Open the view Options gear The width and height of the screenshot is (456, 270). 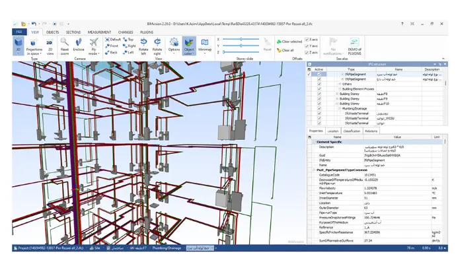tap(174, 46)
